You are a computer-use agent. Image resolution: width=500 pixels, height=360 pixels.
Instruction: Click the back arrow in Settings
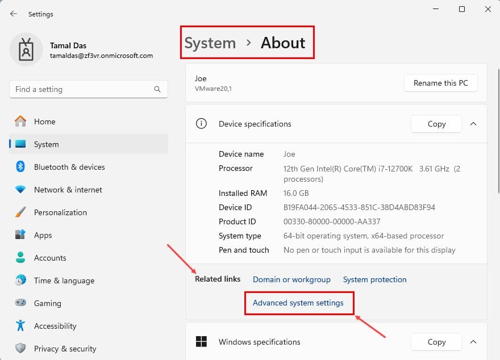click(14, 14)
